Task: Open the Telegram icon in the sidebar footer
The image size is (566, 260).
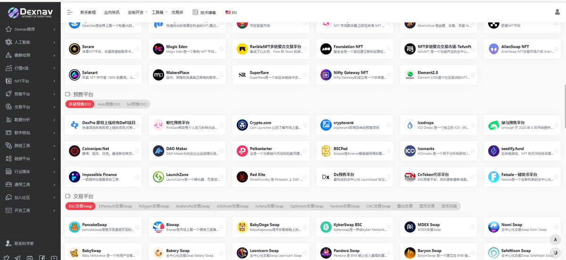Action: pos(18,258)
